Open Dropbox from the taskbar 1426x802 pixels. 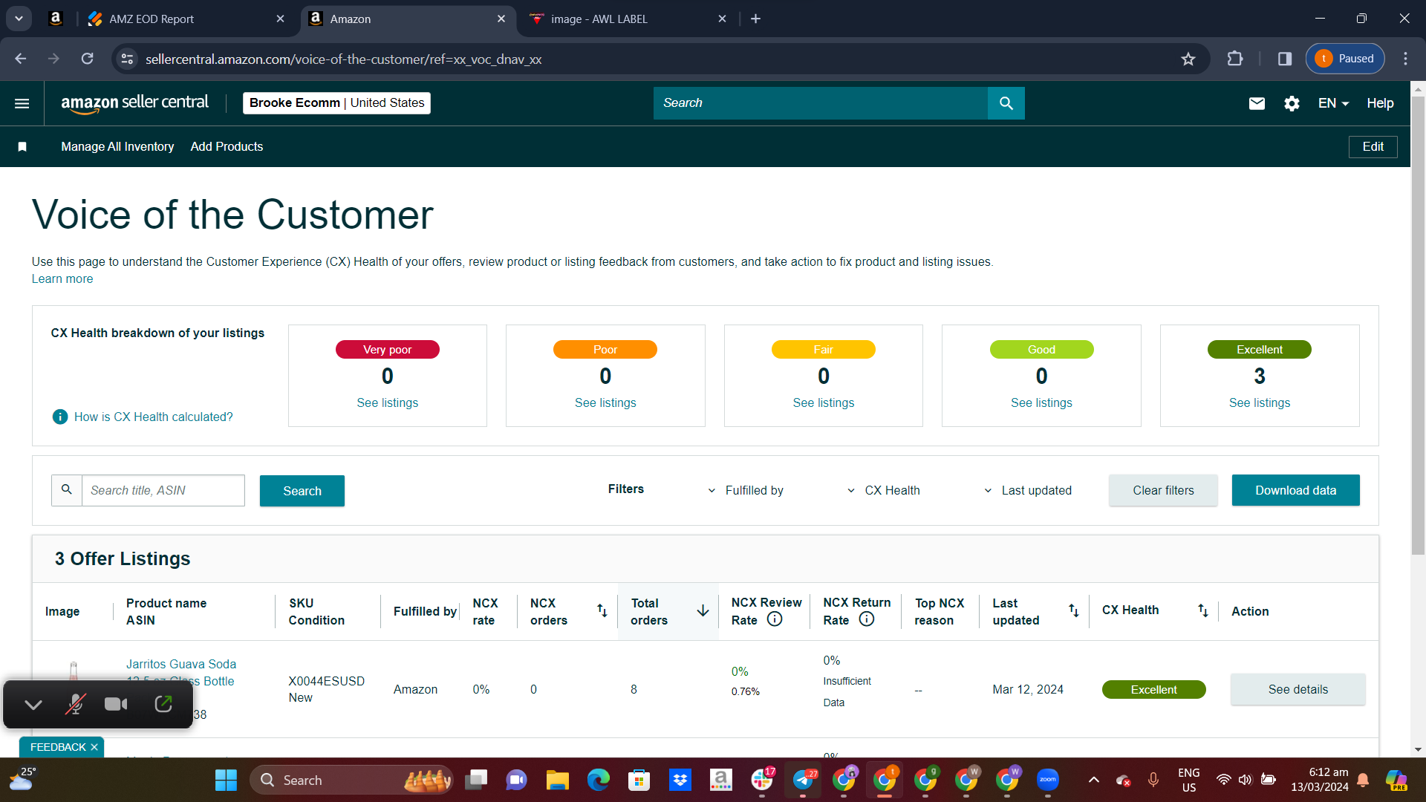(680, 780)
